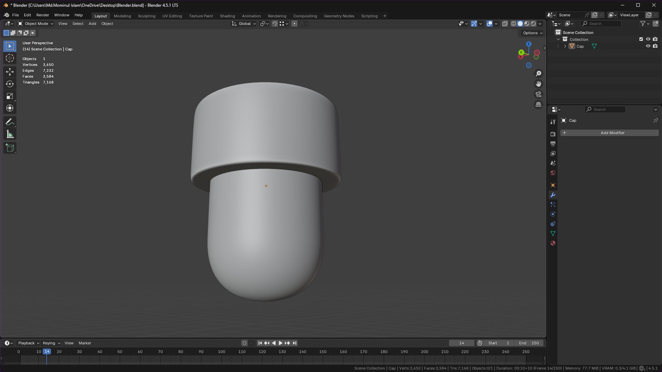Toggle Snap magnet in header
Viewport: 662px width, 372px height.
[x=274, y=24]
